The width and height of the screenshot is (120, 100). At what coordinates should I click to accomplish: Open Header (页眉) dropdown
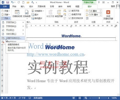click(6, 11)
